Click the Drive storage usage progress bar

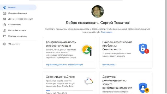(x=69, y=91)
